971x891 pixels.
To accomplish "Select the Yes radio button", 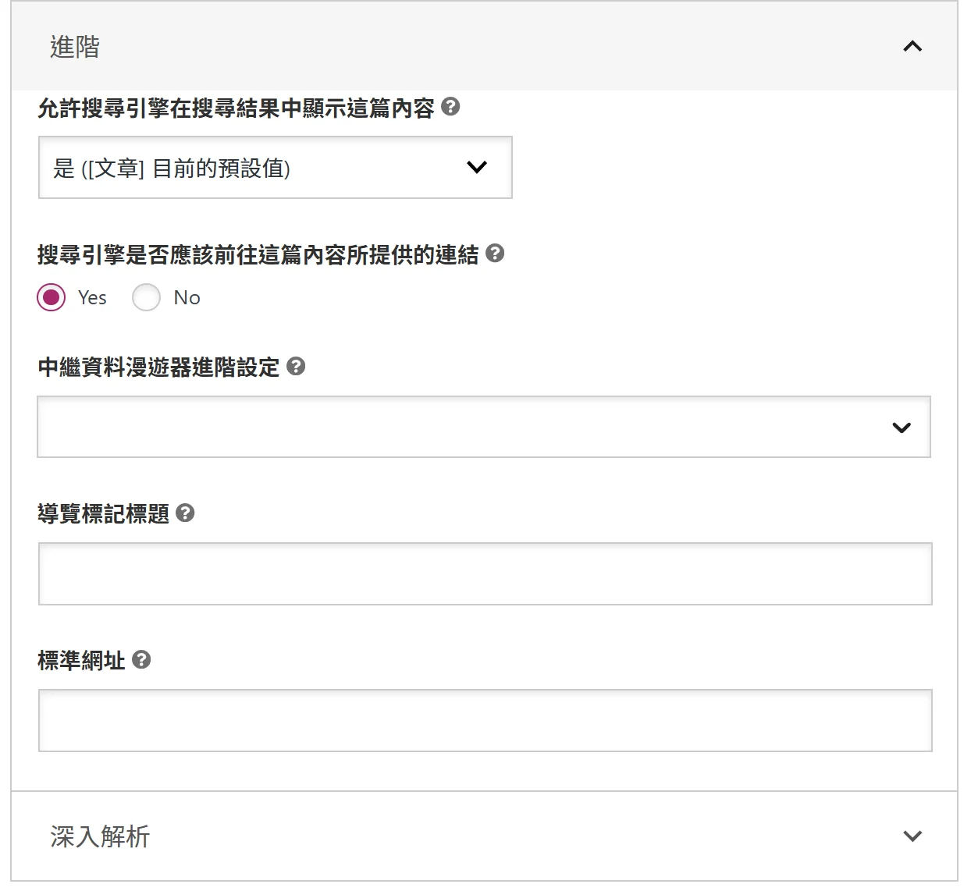I will pos(52,297).
